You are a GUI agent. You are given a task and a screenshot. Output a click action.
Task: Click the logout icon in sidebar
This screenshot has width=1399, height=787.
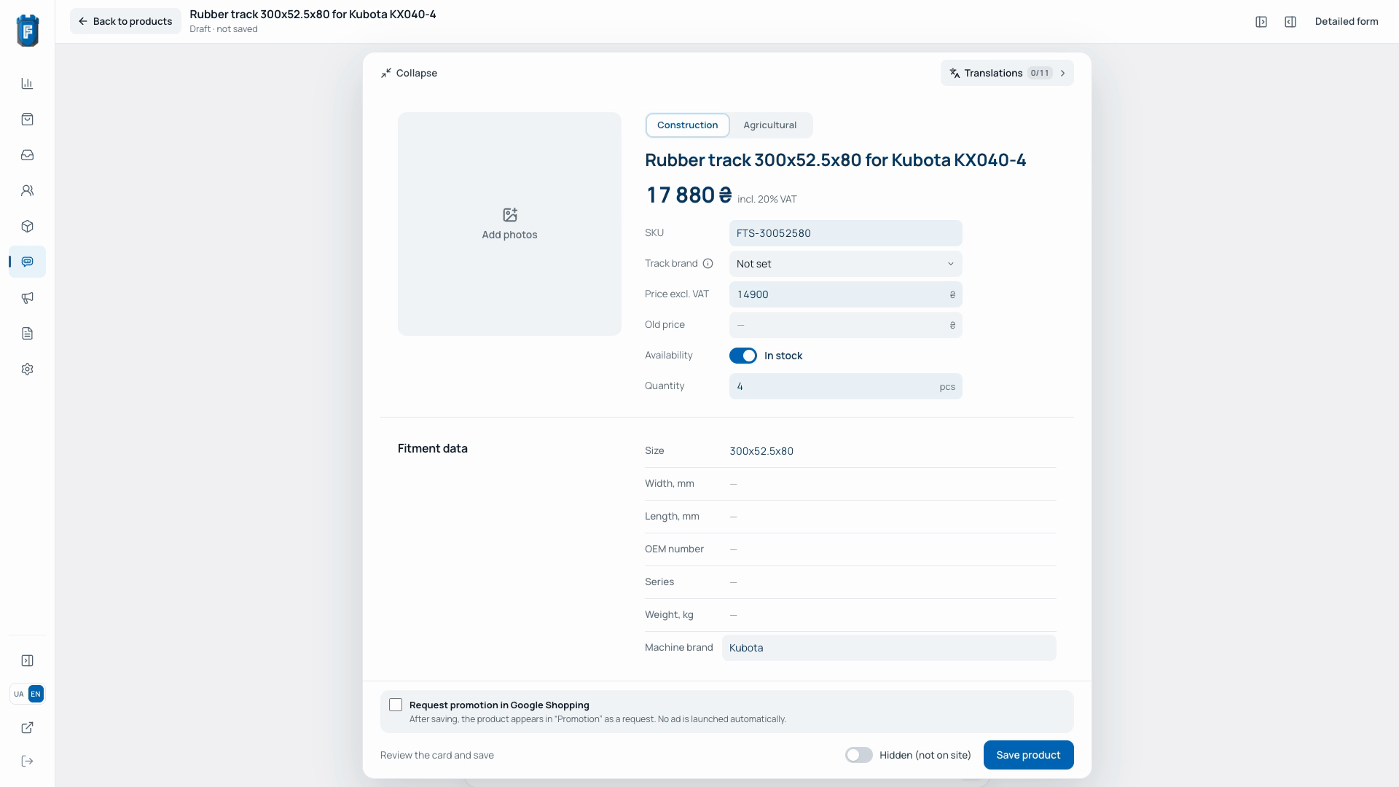click(x=27, y=761)
